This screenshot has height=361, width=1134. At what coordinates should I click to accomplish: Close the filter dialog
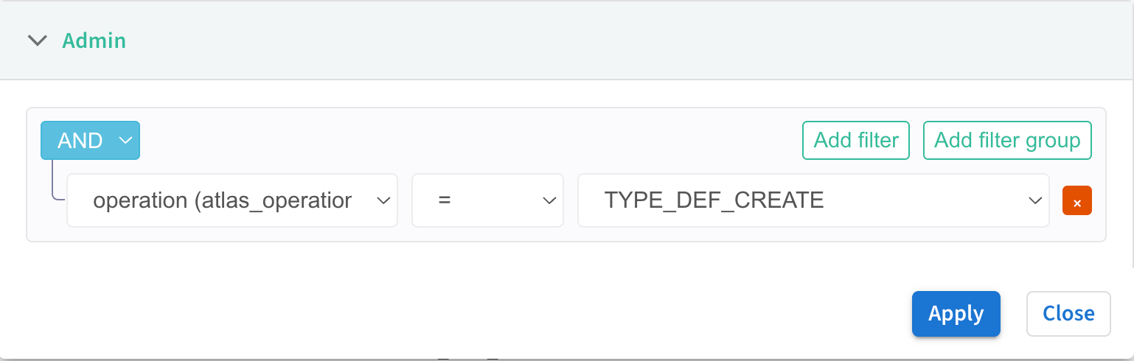(1068, 314)
